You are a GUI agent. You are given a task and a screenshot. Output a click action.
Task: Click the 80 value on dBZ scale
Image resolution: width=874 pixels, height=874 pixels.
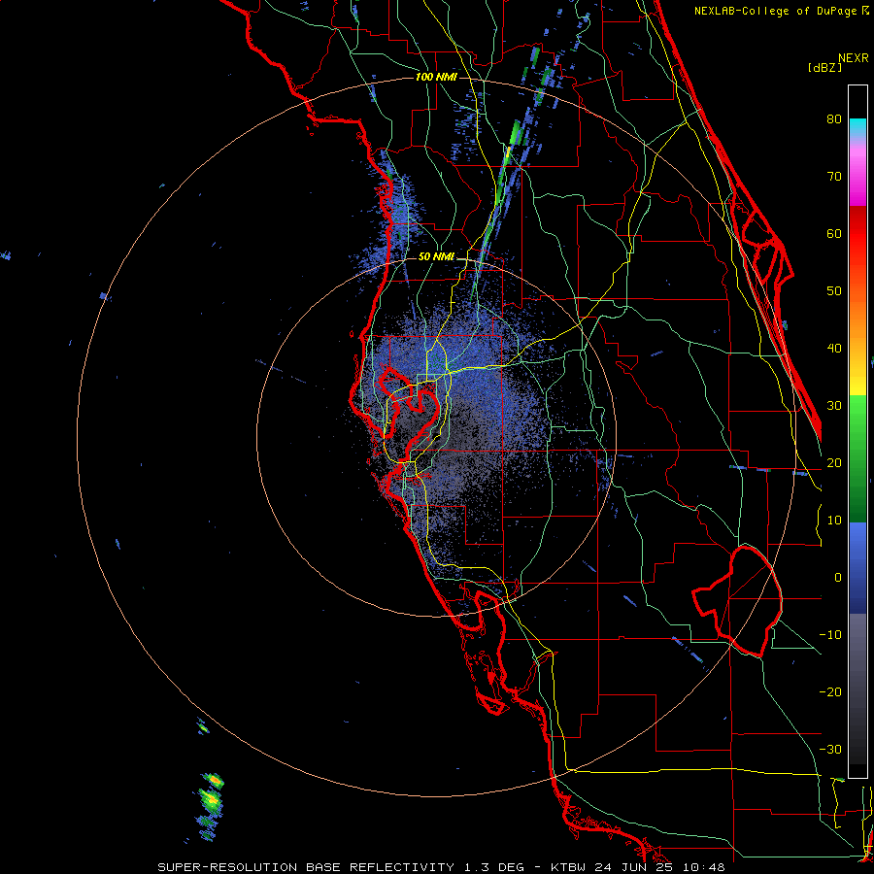tap(834, 119)
